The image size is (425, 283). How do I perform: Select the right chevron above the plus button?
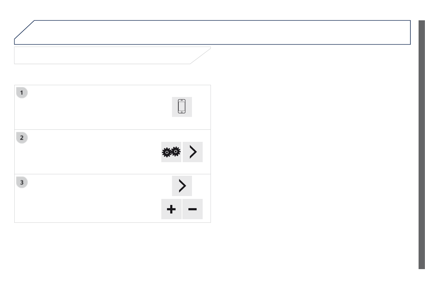[182, 186]
